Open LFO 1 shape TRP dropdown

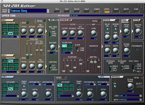click(x=18, y=96)
